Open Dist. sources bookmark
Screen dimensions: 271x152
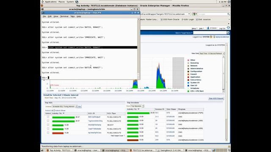(203, 19)
